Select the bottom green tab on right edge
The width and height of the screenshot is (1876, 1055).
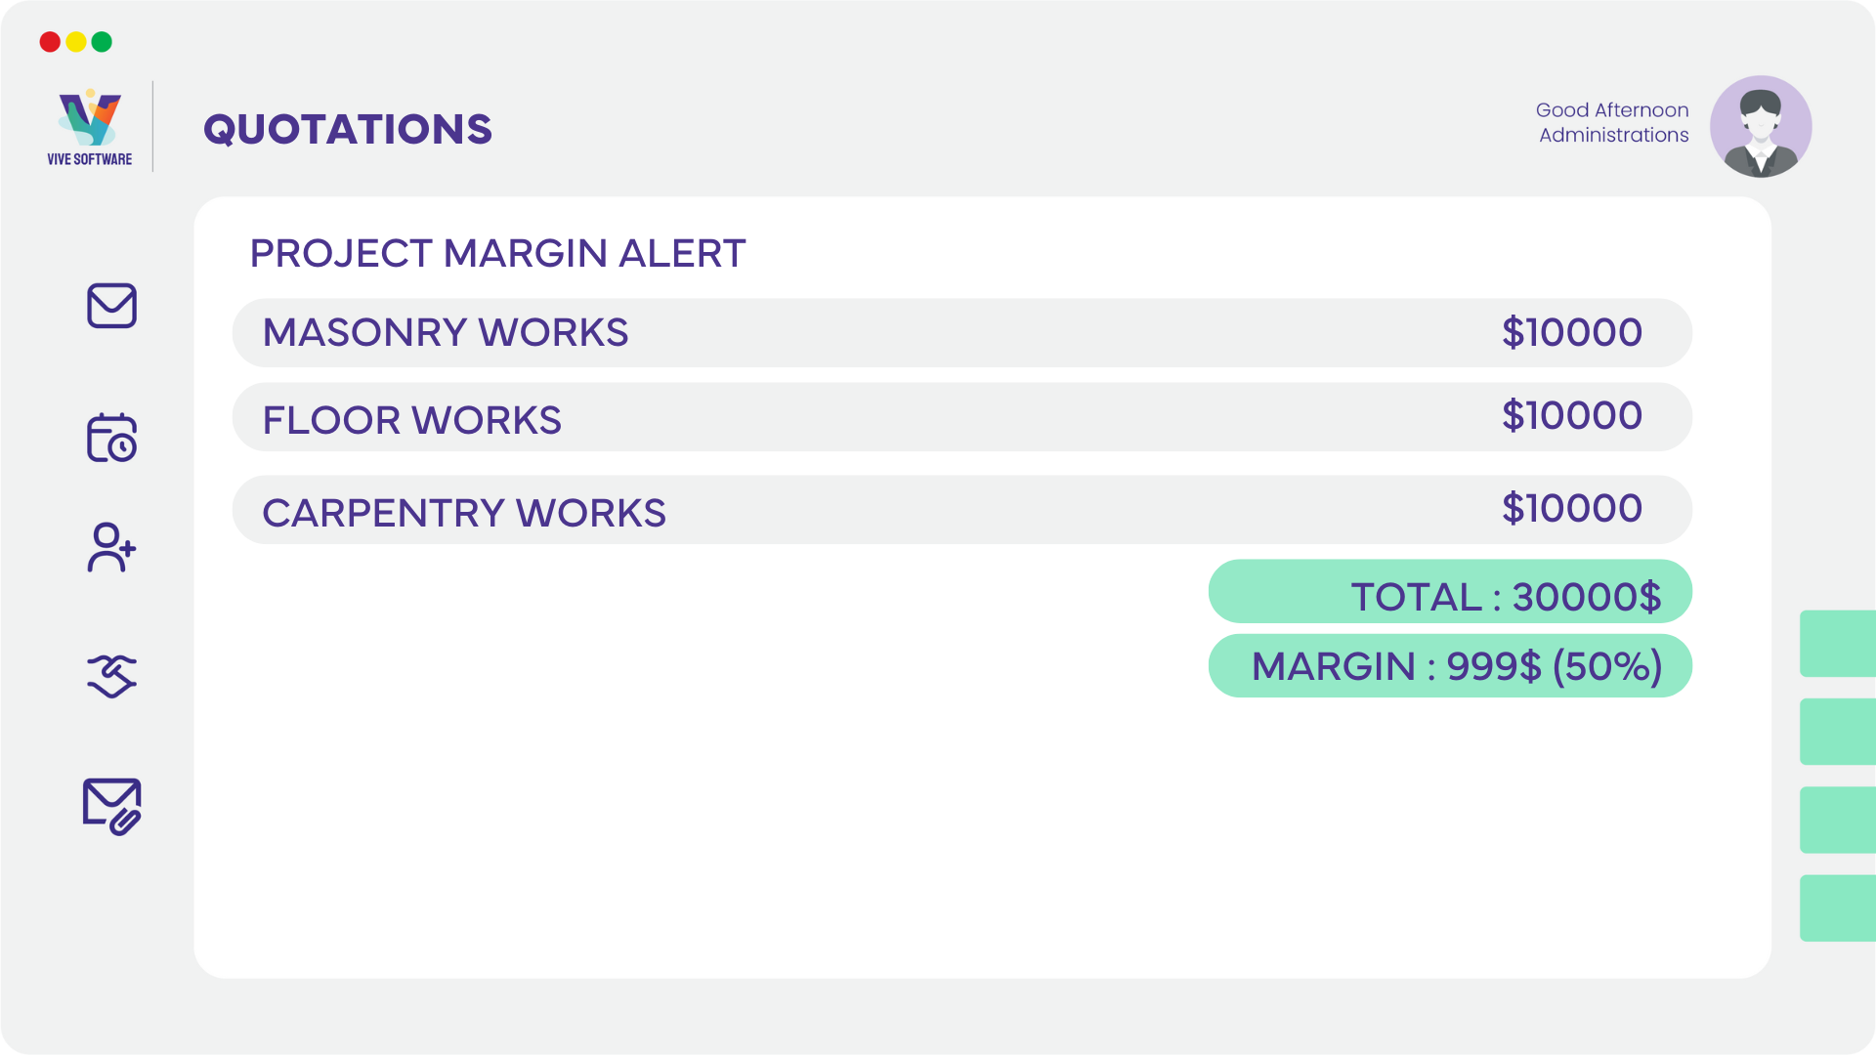(1838, 908)
